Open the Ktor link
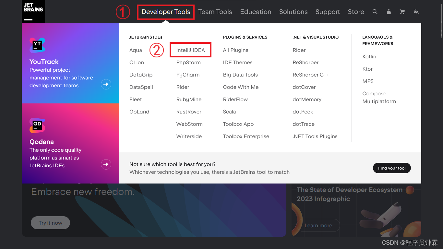Viewport: 443px width, 249px height. (x=367, y=69)
